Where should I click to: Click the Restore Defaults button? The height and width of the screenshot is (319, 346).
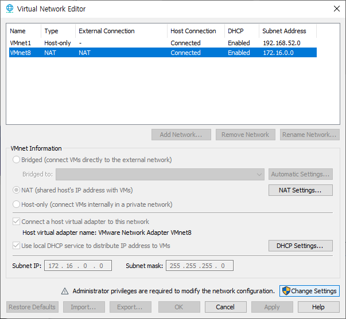point(32,307)
